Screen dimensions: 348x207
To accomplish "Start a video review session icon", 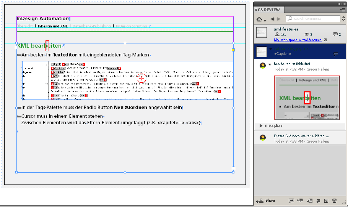I will (291, 201).
